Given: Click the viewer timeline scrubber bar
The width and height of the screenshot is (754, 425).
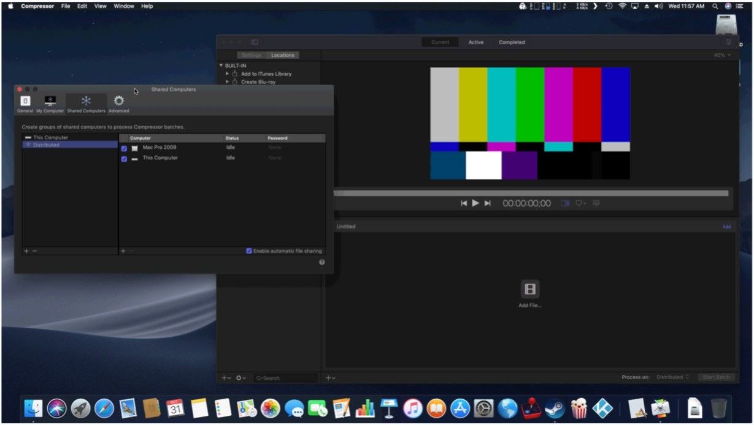Looking at the screenshot, I should tap(531, 193).
